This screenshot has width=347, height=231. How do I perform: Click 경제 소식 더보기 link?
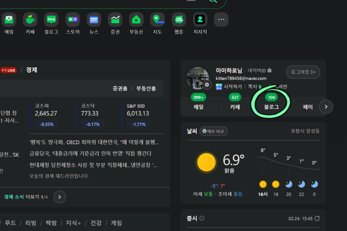tap(21, 197)
